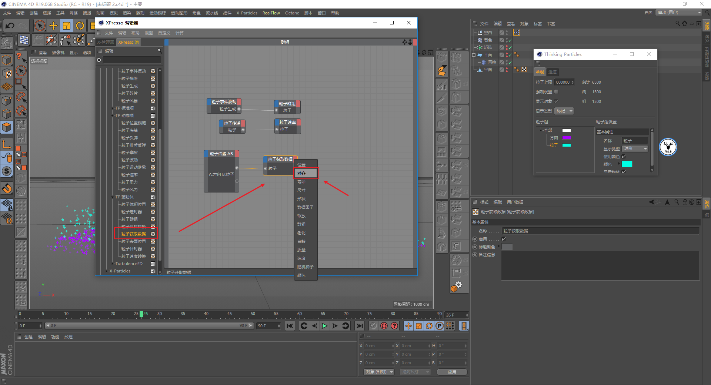Open 显示类型 球形 dropdown
This screenshot has height=385, width=711.
(635, 148)
